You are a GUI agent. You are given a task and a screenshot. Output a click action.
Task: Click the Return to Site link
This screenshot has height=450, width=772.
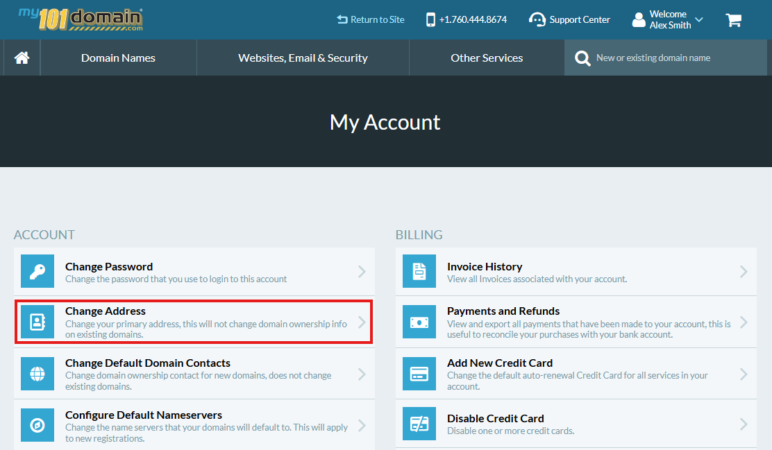(x=370, y=19)
